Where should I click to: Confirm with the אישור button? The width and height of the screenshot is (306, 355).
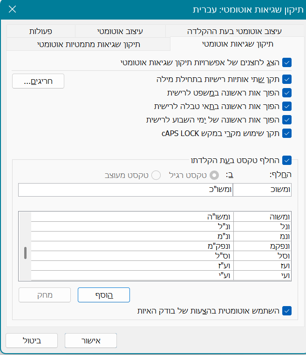(x=91, y=341)
